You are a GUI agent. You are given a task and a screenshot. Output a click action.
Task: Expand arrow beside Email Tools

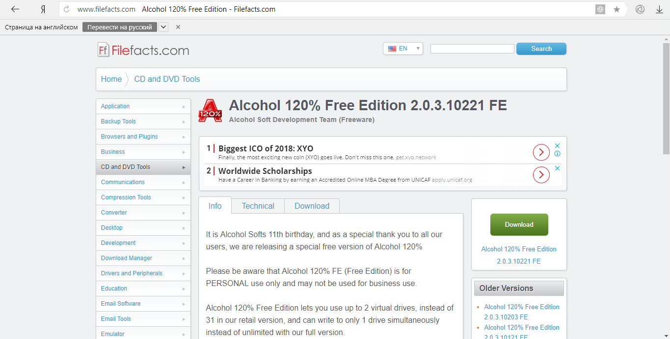[x=184, y=319]
